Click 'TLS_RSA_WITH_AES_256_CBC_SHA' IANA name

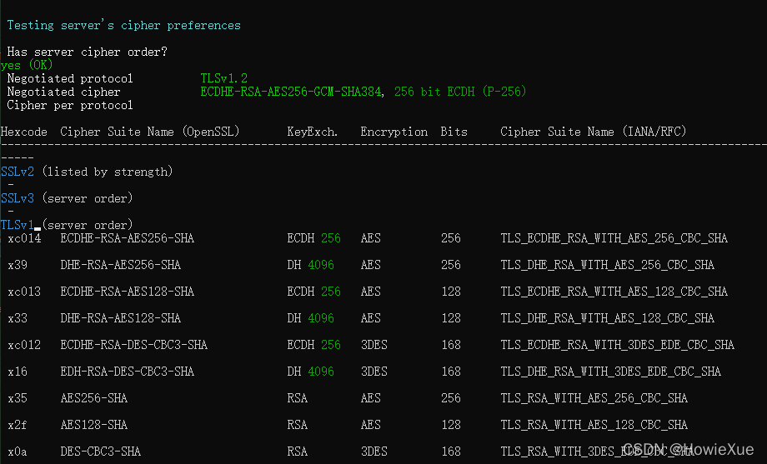[594, 398]
